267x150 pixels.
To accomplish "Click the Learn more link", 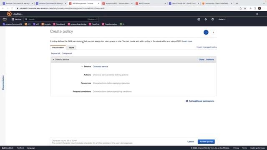I will point(187,41).
